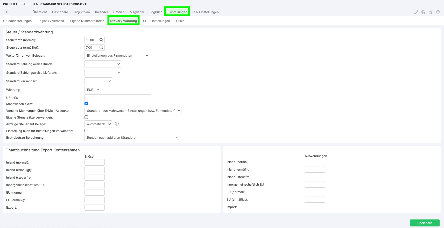
Task: Expand Bruttobetrag Berechnung dropdown
Action: [x=132, y=138]
